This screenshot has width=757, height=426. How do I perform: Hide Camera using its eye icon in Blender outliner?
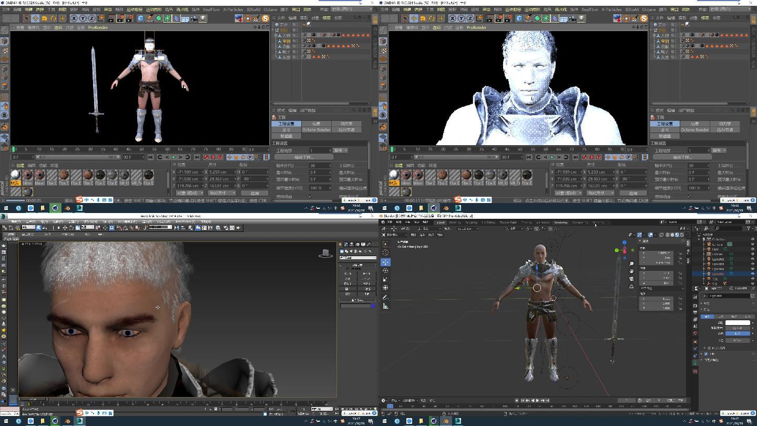(752, 245)
